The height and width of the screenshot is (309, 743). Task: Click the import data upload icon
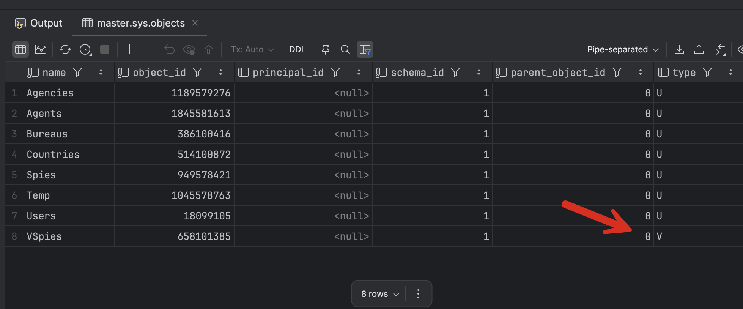pos(699,49)
